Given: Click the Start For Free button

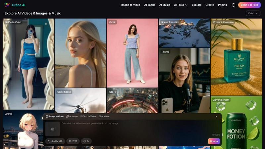Looking at the screenshot, I should (x=249, y=5).
